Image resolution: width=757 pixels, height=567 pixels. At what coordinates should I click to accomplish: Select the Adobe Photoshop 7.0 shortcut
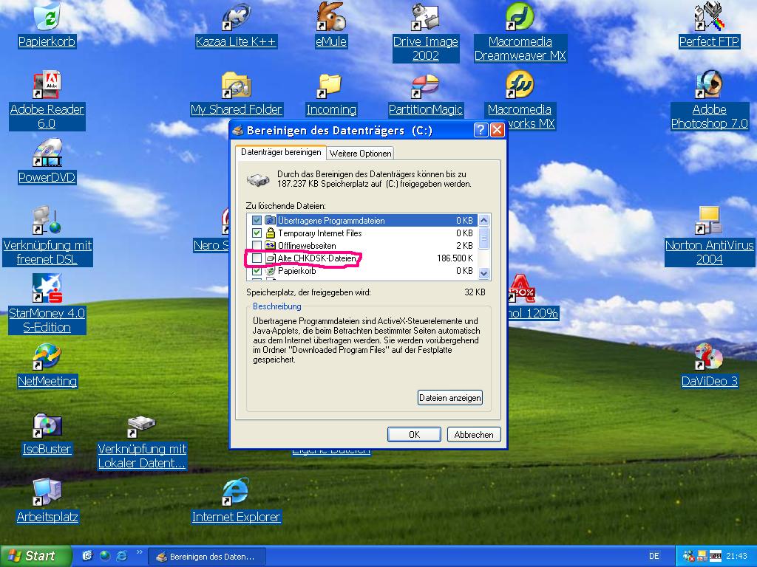(x=709, y=100)
